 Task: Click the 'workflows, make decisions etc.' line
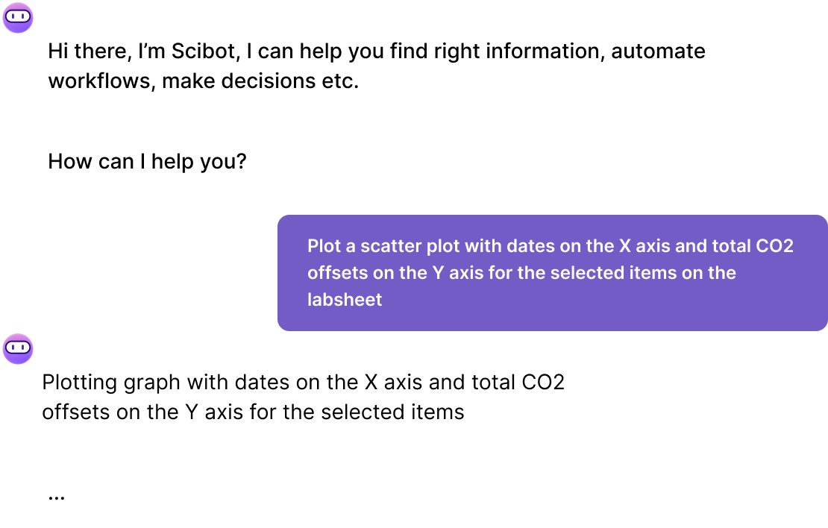coord(204,81)
